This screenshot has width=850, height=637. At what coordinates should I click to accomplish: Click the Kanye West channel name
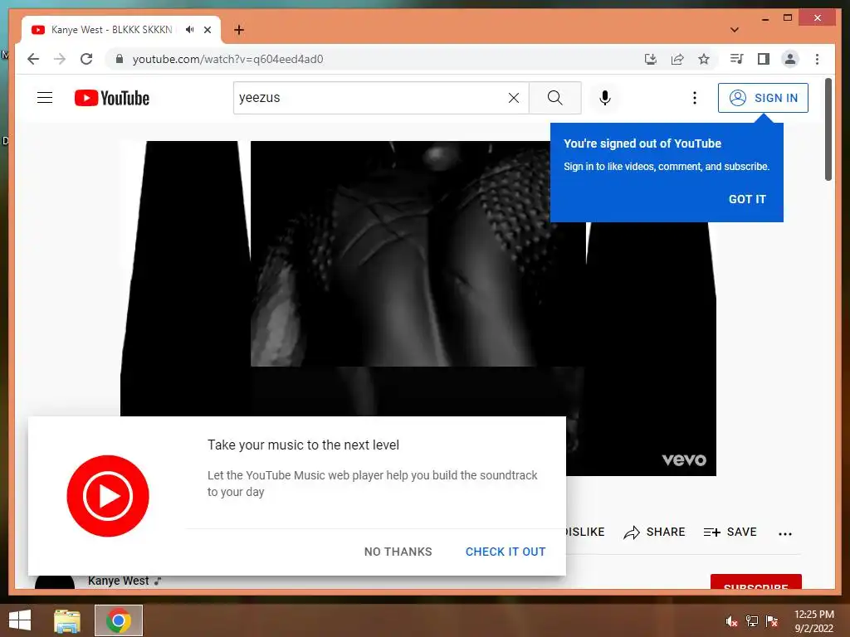pyautogui.click(x=118, y=581)
